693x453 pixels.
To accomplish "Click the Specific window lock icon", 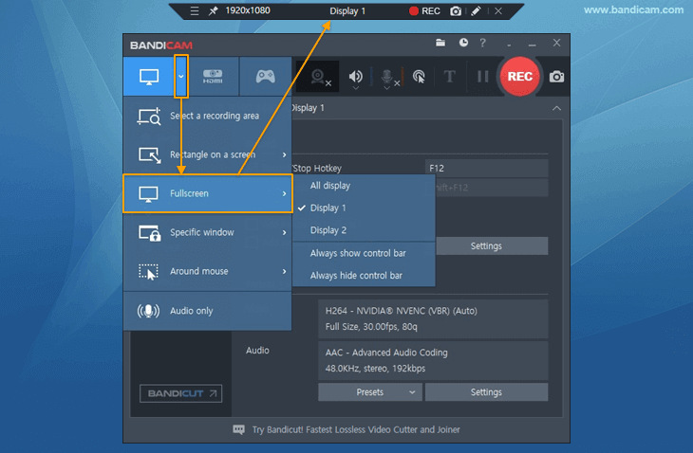I will 149,233.
